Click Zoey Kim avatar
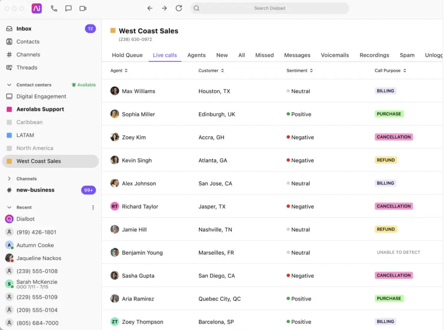Viewport: 444px width, 330px height. pos(115,137)
